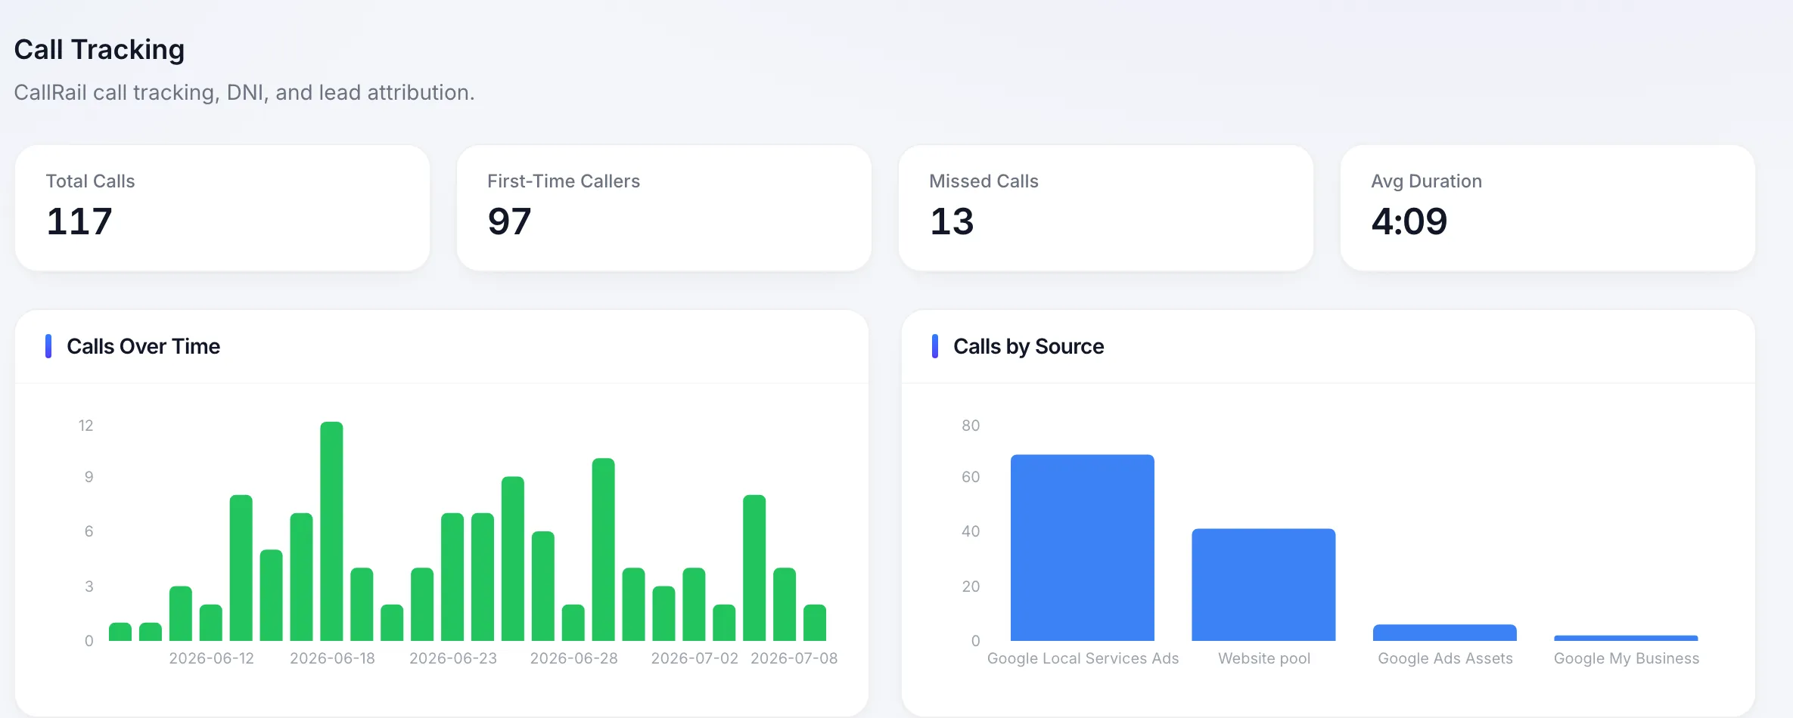Viewport: 1793px width, 718px height.
Task: Click the Google Ads Assets axis label
Action: 1445,658
